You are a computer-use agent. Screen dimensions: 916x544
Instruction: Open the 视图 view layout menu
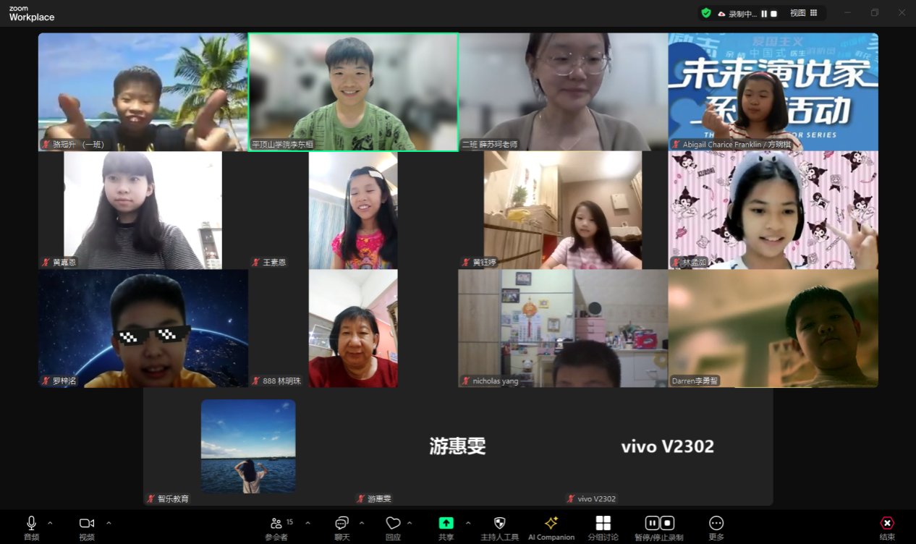coord(803,13)
